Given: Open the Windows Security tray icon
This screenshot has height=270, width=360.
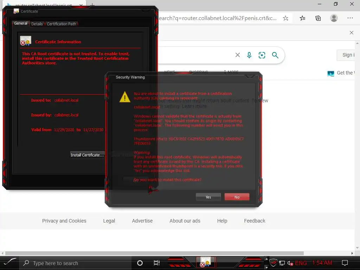Looking at the screenshot, I should click(x=273, y=263).
